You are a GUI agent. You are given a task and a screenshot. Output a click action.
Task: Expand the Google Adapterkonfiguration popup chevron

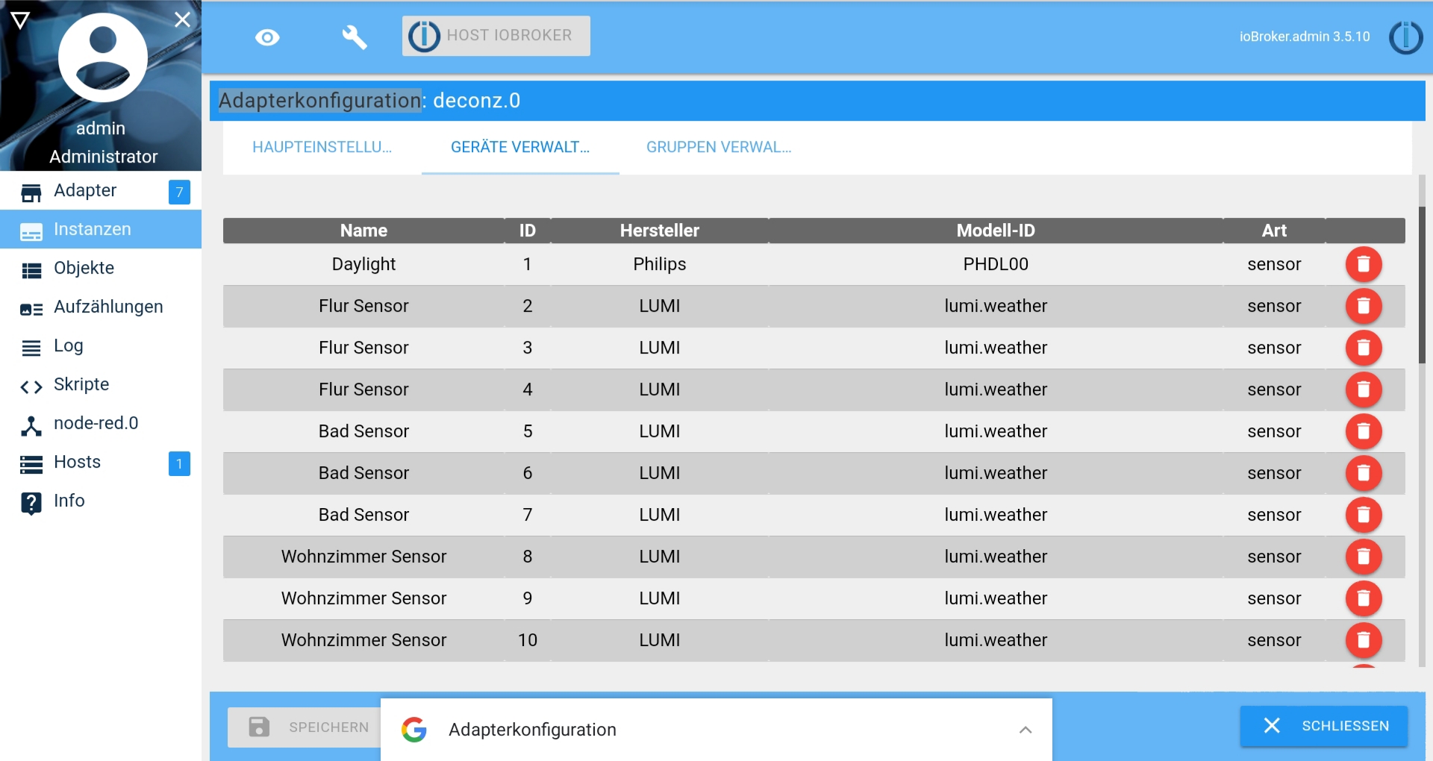(x=1025, y=730)
